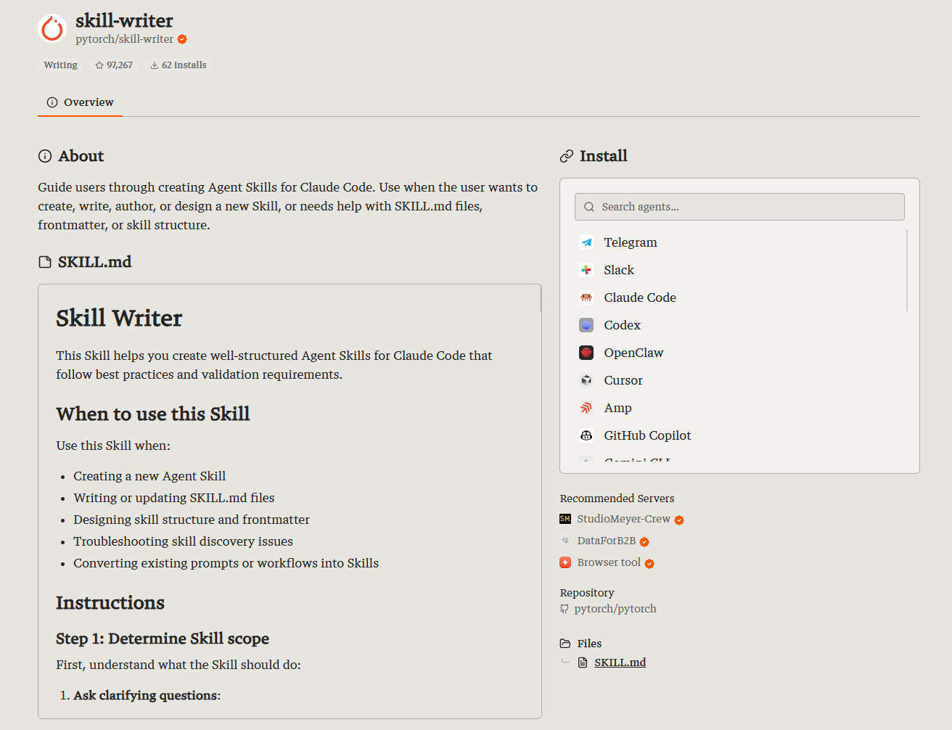Open the Browser tool recommended server
This screenshot has width=952, height=730.
pyautogui.click(x=607, y=563)
